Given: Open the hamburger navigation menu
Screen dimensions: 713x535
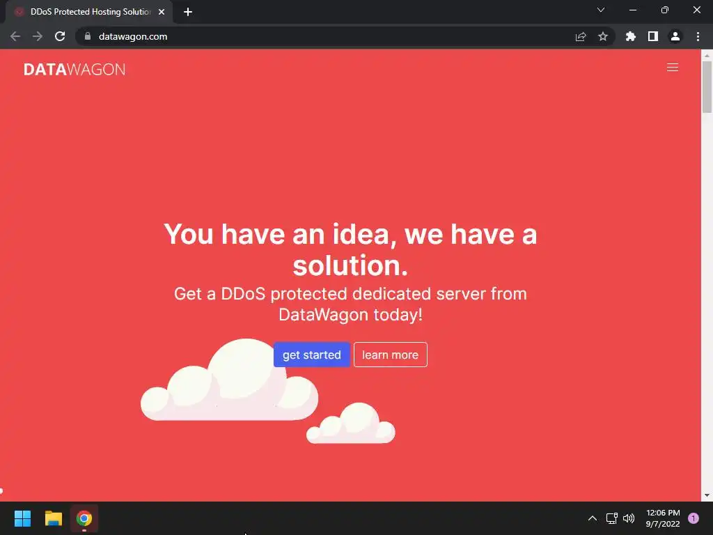Looking at the screenshot, I should (672, 68).
